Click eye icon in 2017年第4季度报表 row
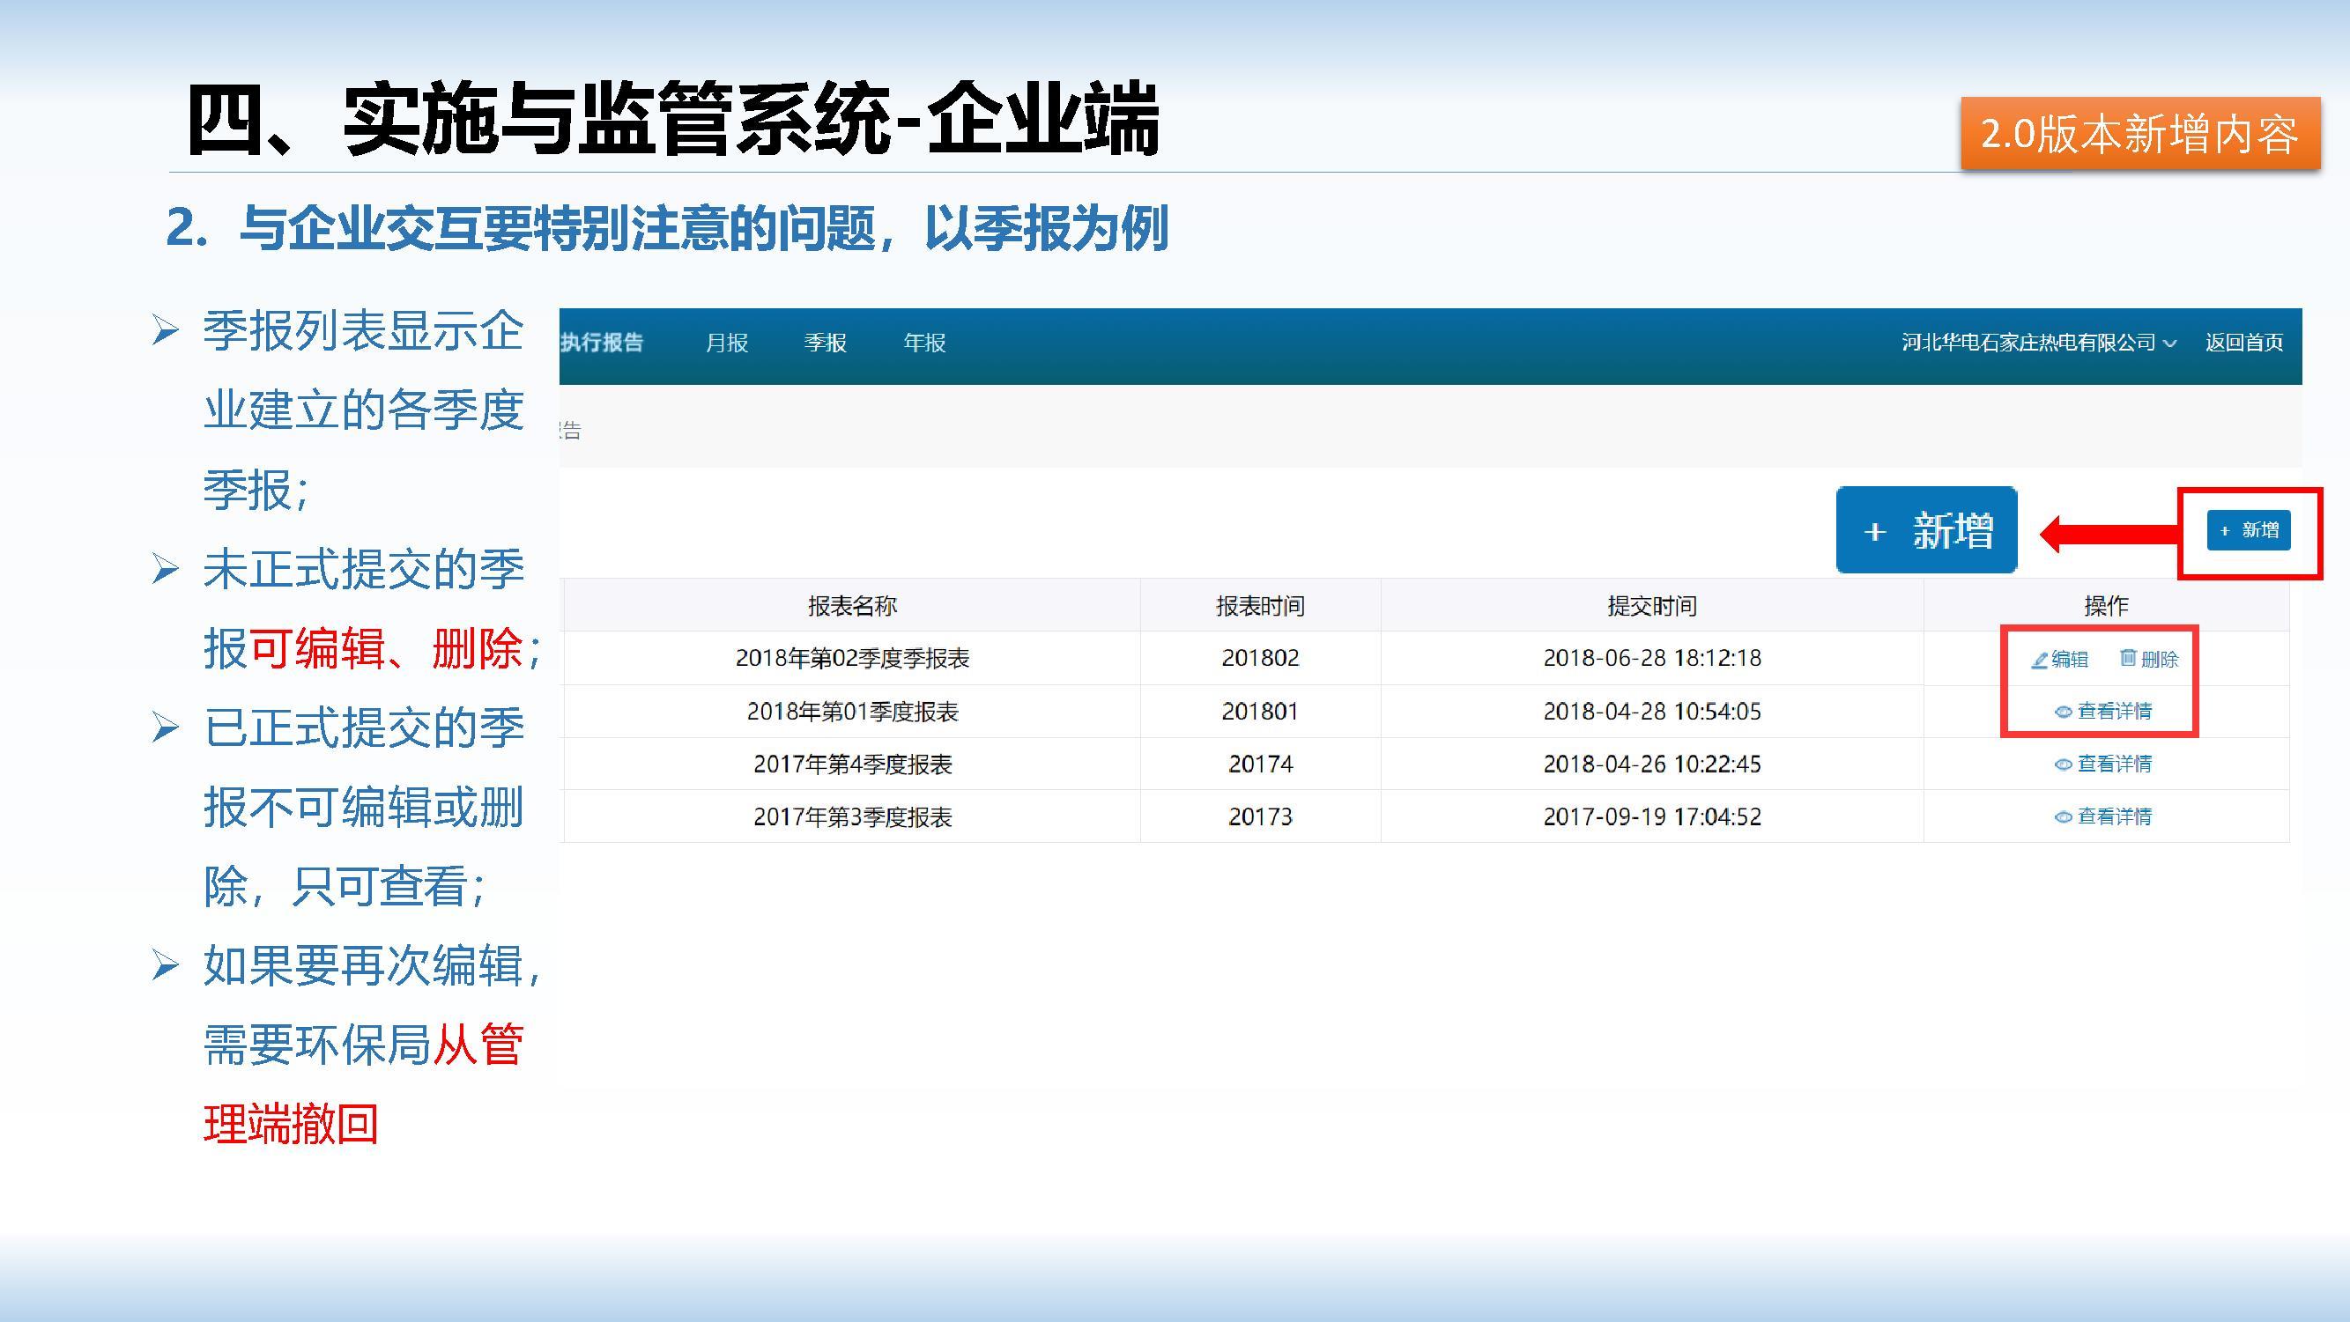This screenshot has height=1322, width=2350. point(2063,765)
